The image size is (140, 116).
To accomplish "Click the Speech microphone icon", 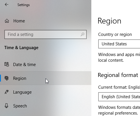I will [6, 106].
